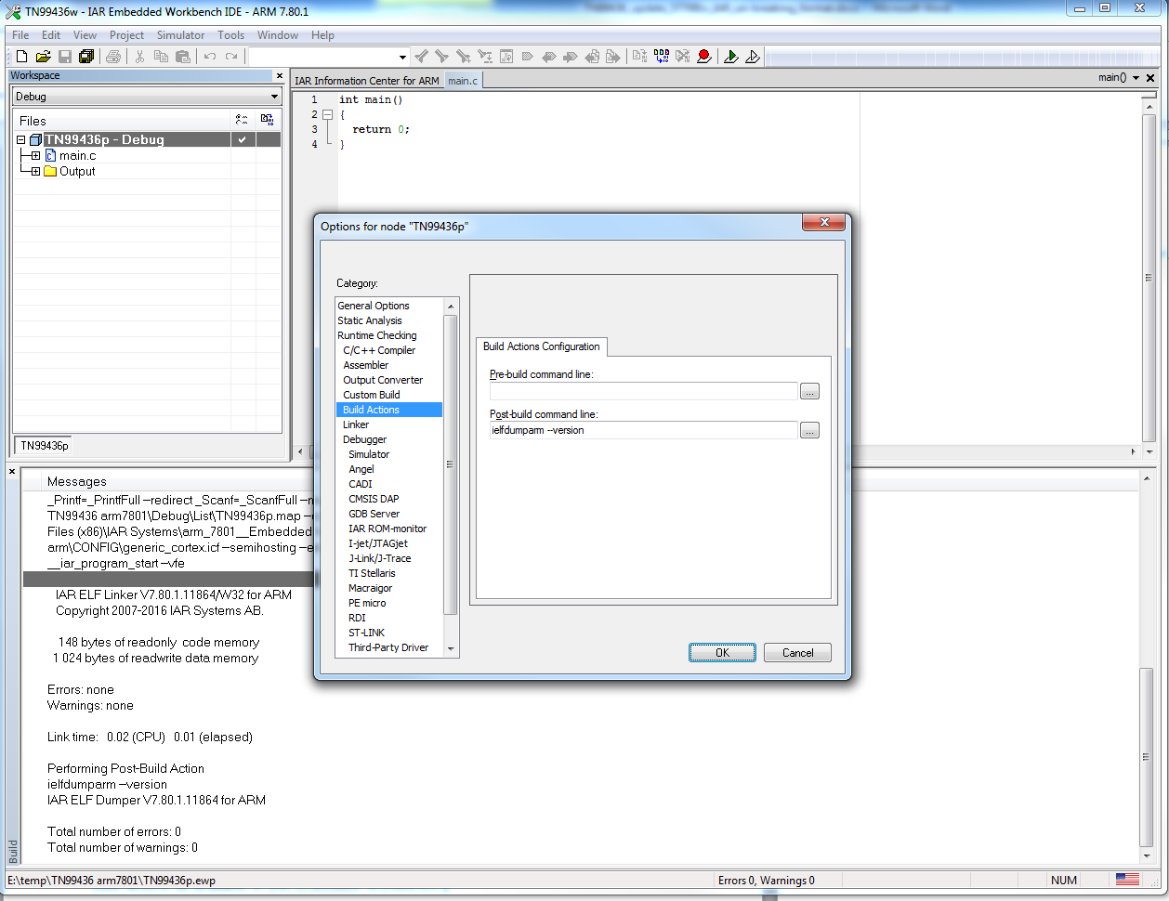Viewport: 1169px width, 901px height.
Task: Cancel the Options dialog
Action: (x=797, y=653)
